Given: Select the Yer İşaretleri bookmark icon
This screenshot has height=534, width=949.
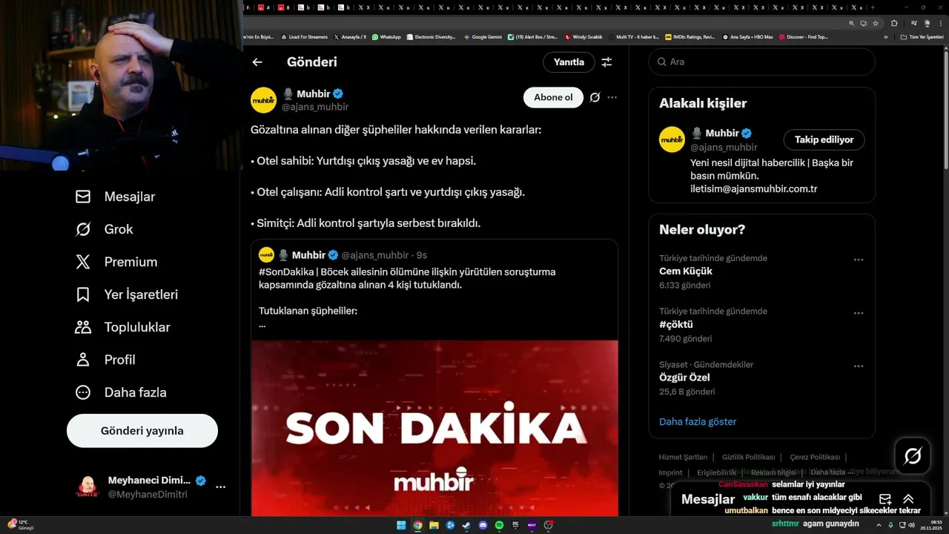Looking at the screenshot, I should 83,294.
